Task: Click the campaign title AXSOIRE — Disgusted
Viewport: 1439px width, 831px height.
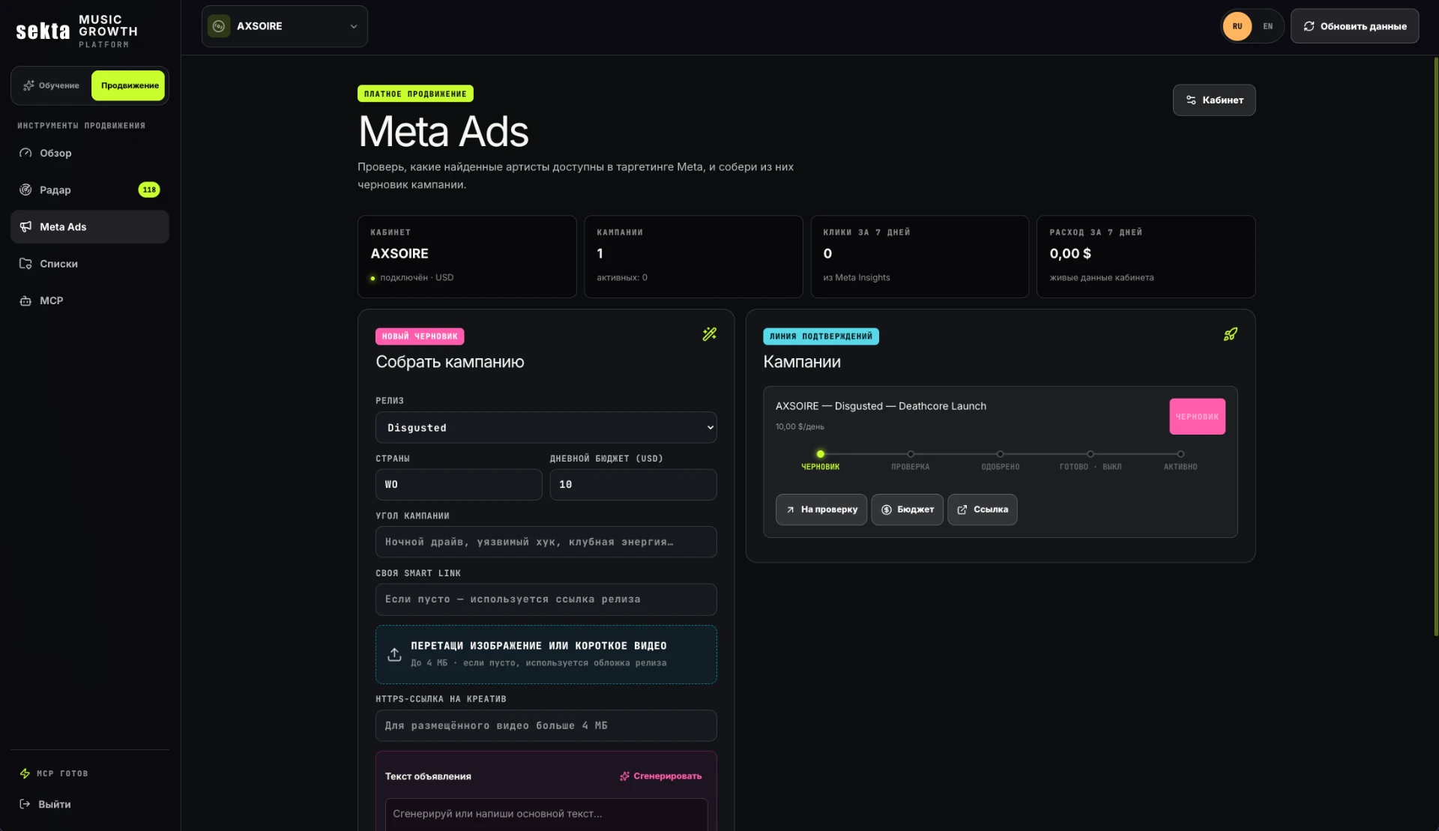Action: [881, 406]
